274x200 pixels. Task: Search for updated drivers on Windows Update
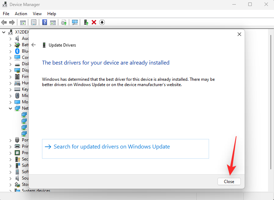(x=112, y=147)
